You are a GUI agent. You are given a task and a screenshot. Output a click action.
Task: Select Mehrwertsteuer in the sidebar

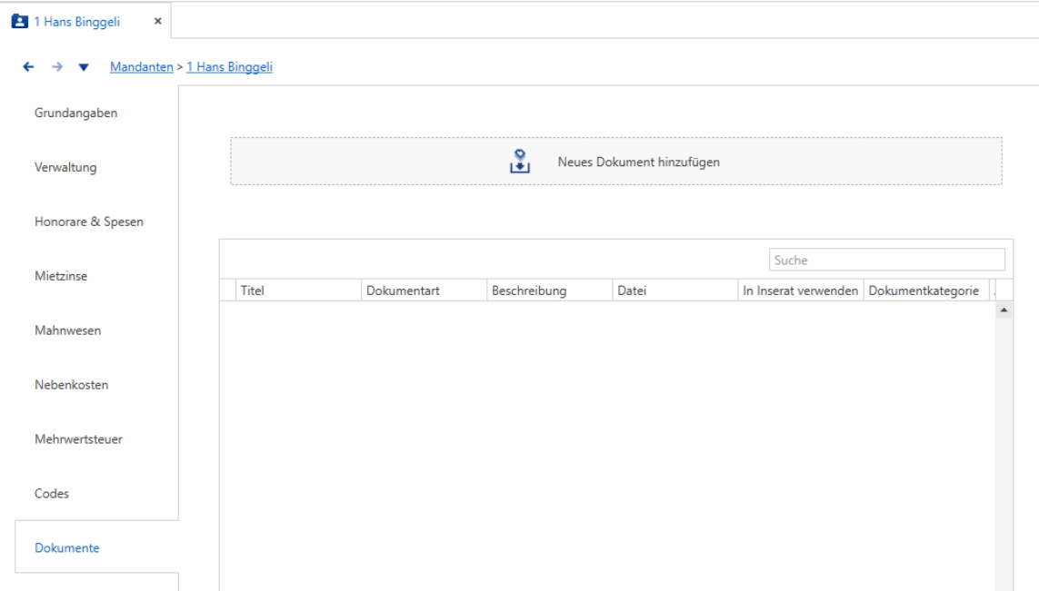click(x=78, y=438)
